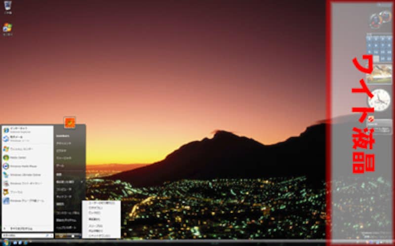Click the calendar gadget in the sidebar
This screenshot has height=246, width=395.
pyautogui.click(x=379, y=48)
